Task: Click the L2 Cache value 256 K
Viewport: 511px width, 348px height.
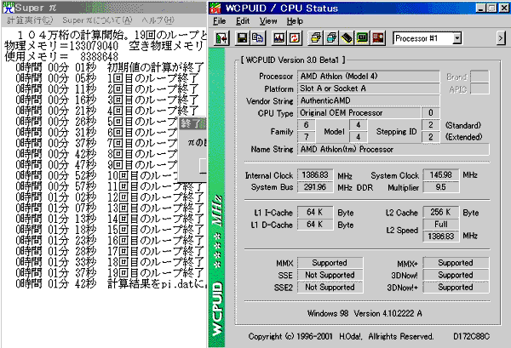Action: coord(441,212)
